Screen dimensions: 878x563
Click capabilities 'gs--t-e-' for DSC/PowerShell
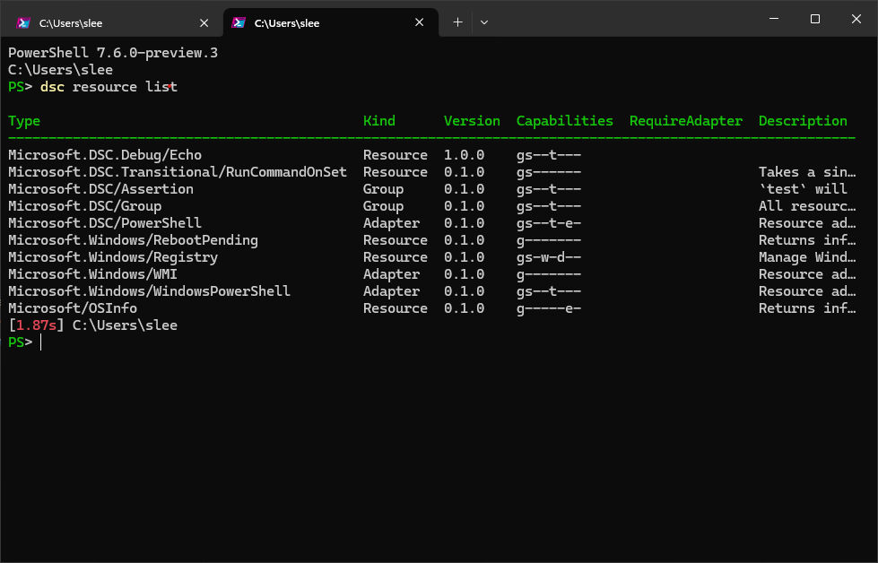(x=549, y=222)
